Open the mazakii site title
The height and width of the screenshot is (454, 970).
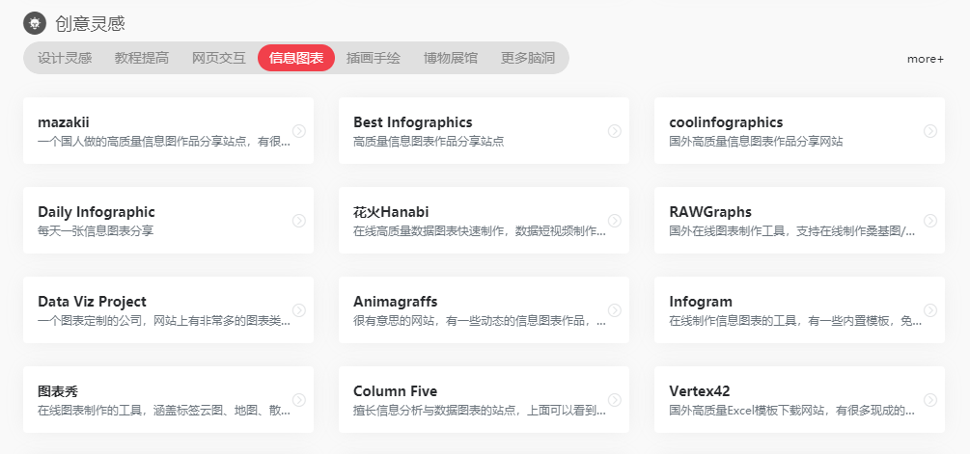[64, 122]
